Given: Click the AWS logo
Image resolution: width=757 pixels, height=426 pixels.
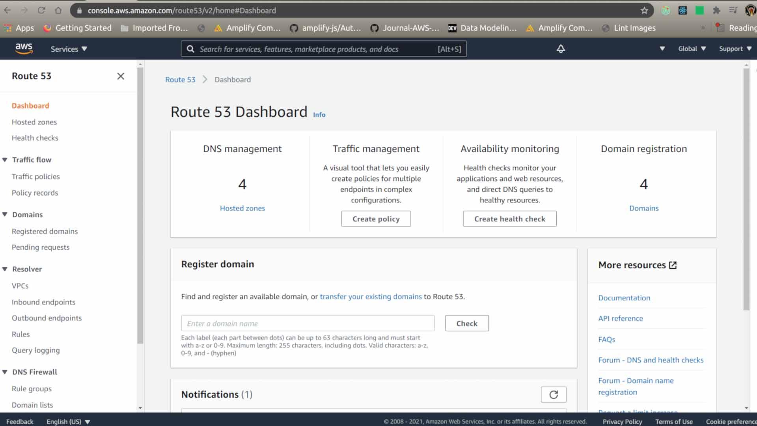Looking at the screenshot, I should coord(24,49).
